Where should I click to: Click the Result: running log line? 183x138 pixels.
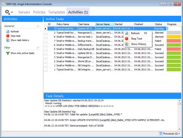coord(53,103)
